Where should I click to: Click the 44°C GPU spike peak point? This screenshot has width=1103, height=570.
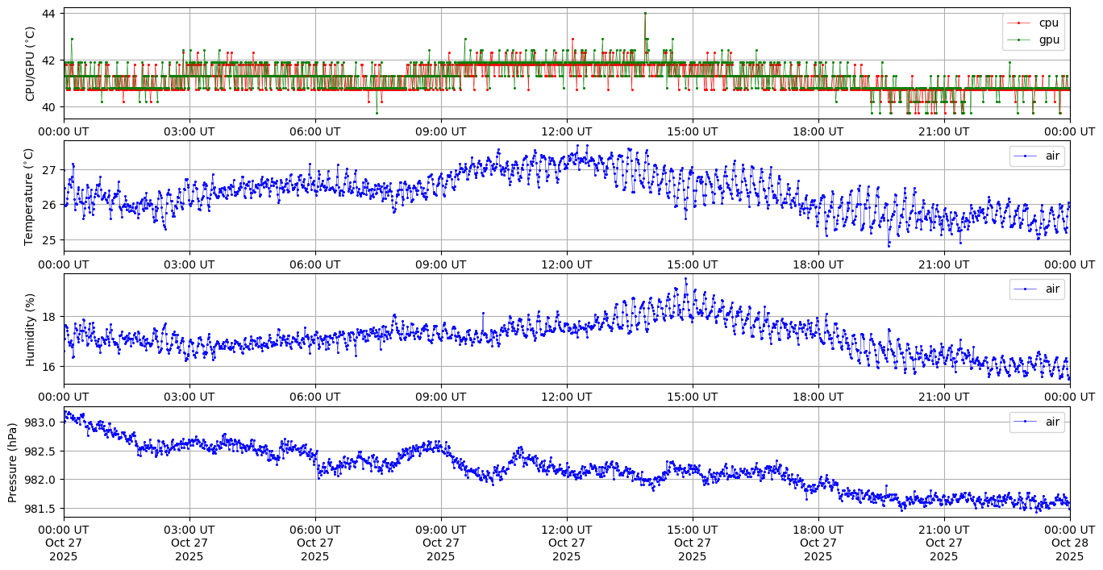point(645,13)
